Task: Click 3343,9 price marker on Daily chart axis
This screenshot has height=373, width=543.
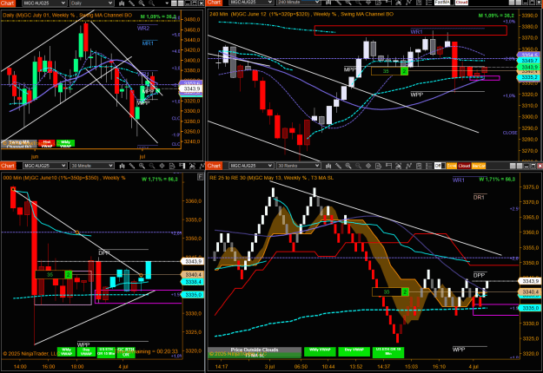Action: (191, 88)
